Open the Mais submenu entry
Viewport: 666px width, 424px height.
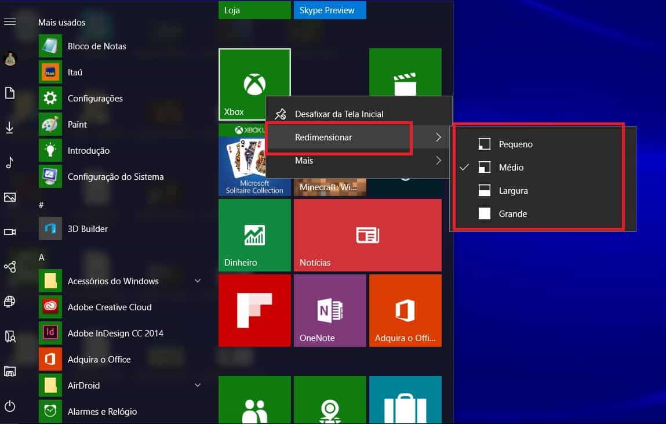[x=359, y=161]
